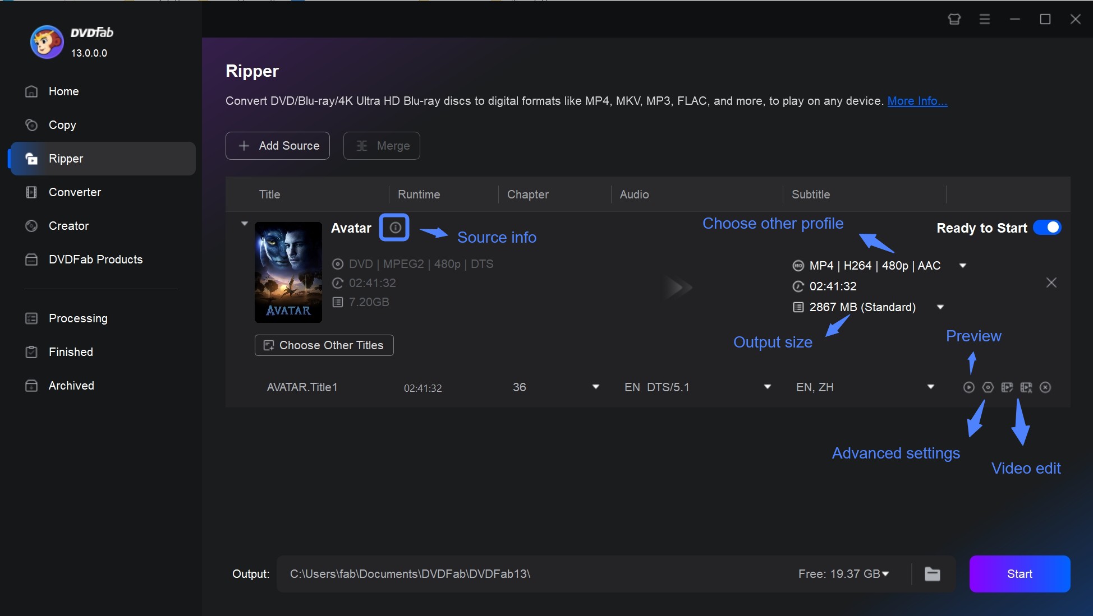Click the Avatar movie thumbnail image
The image size is (1093, 616).
click(x=288, y=271)
